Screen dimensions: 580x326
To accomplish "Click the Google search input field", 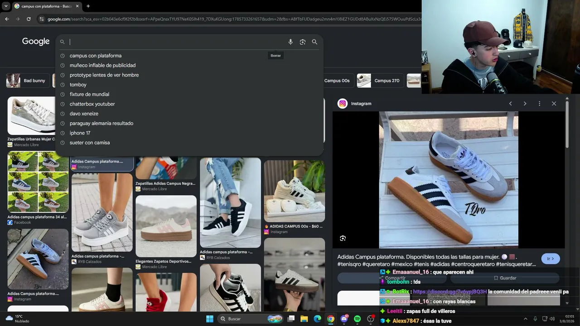I will 176,42.
